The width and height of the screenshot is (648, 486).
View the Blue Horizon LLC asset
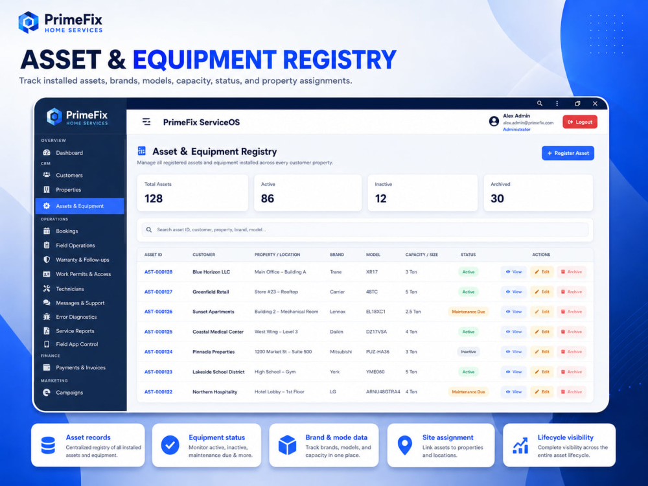point(513,272)
